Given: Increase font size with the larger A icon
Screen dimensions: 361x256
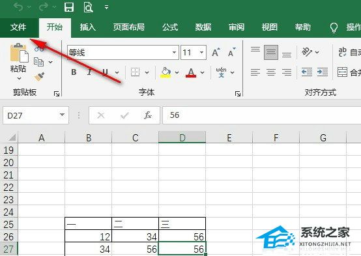Looking at the screenshot, I should pyautogui.click(x=216, y=53).
